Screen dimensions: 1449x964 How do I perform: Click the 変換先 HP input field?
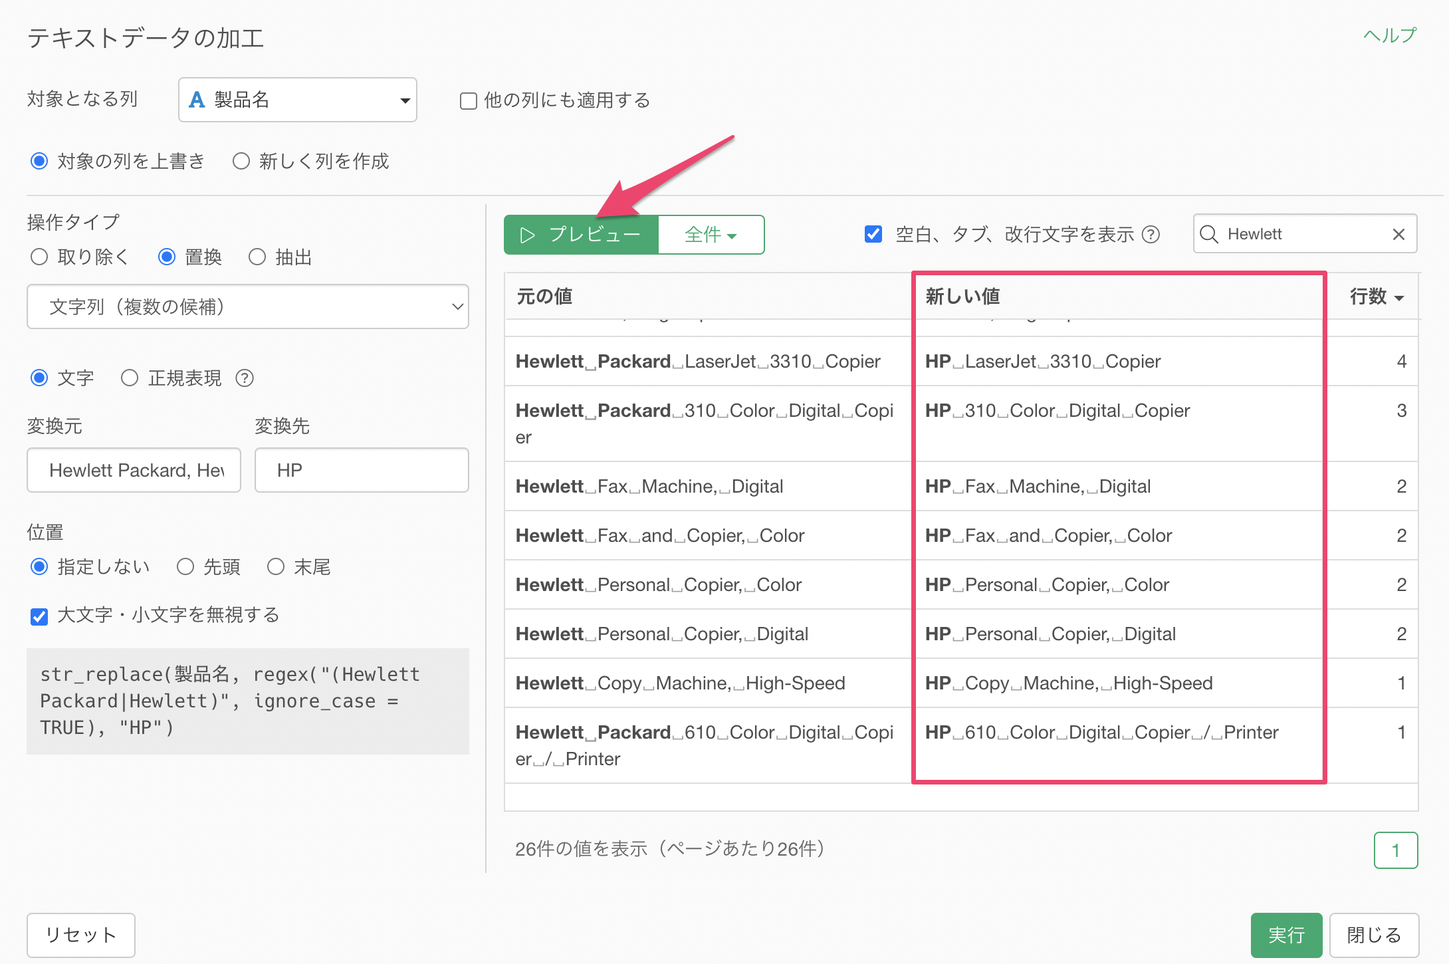click(362, 470)
